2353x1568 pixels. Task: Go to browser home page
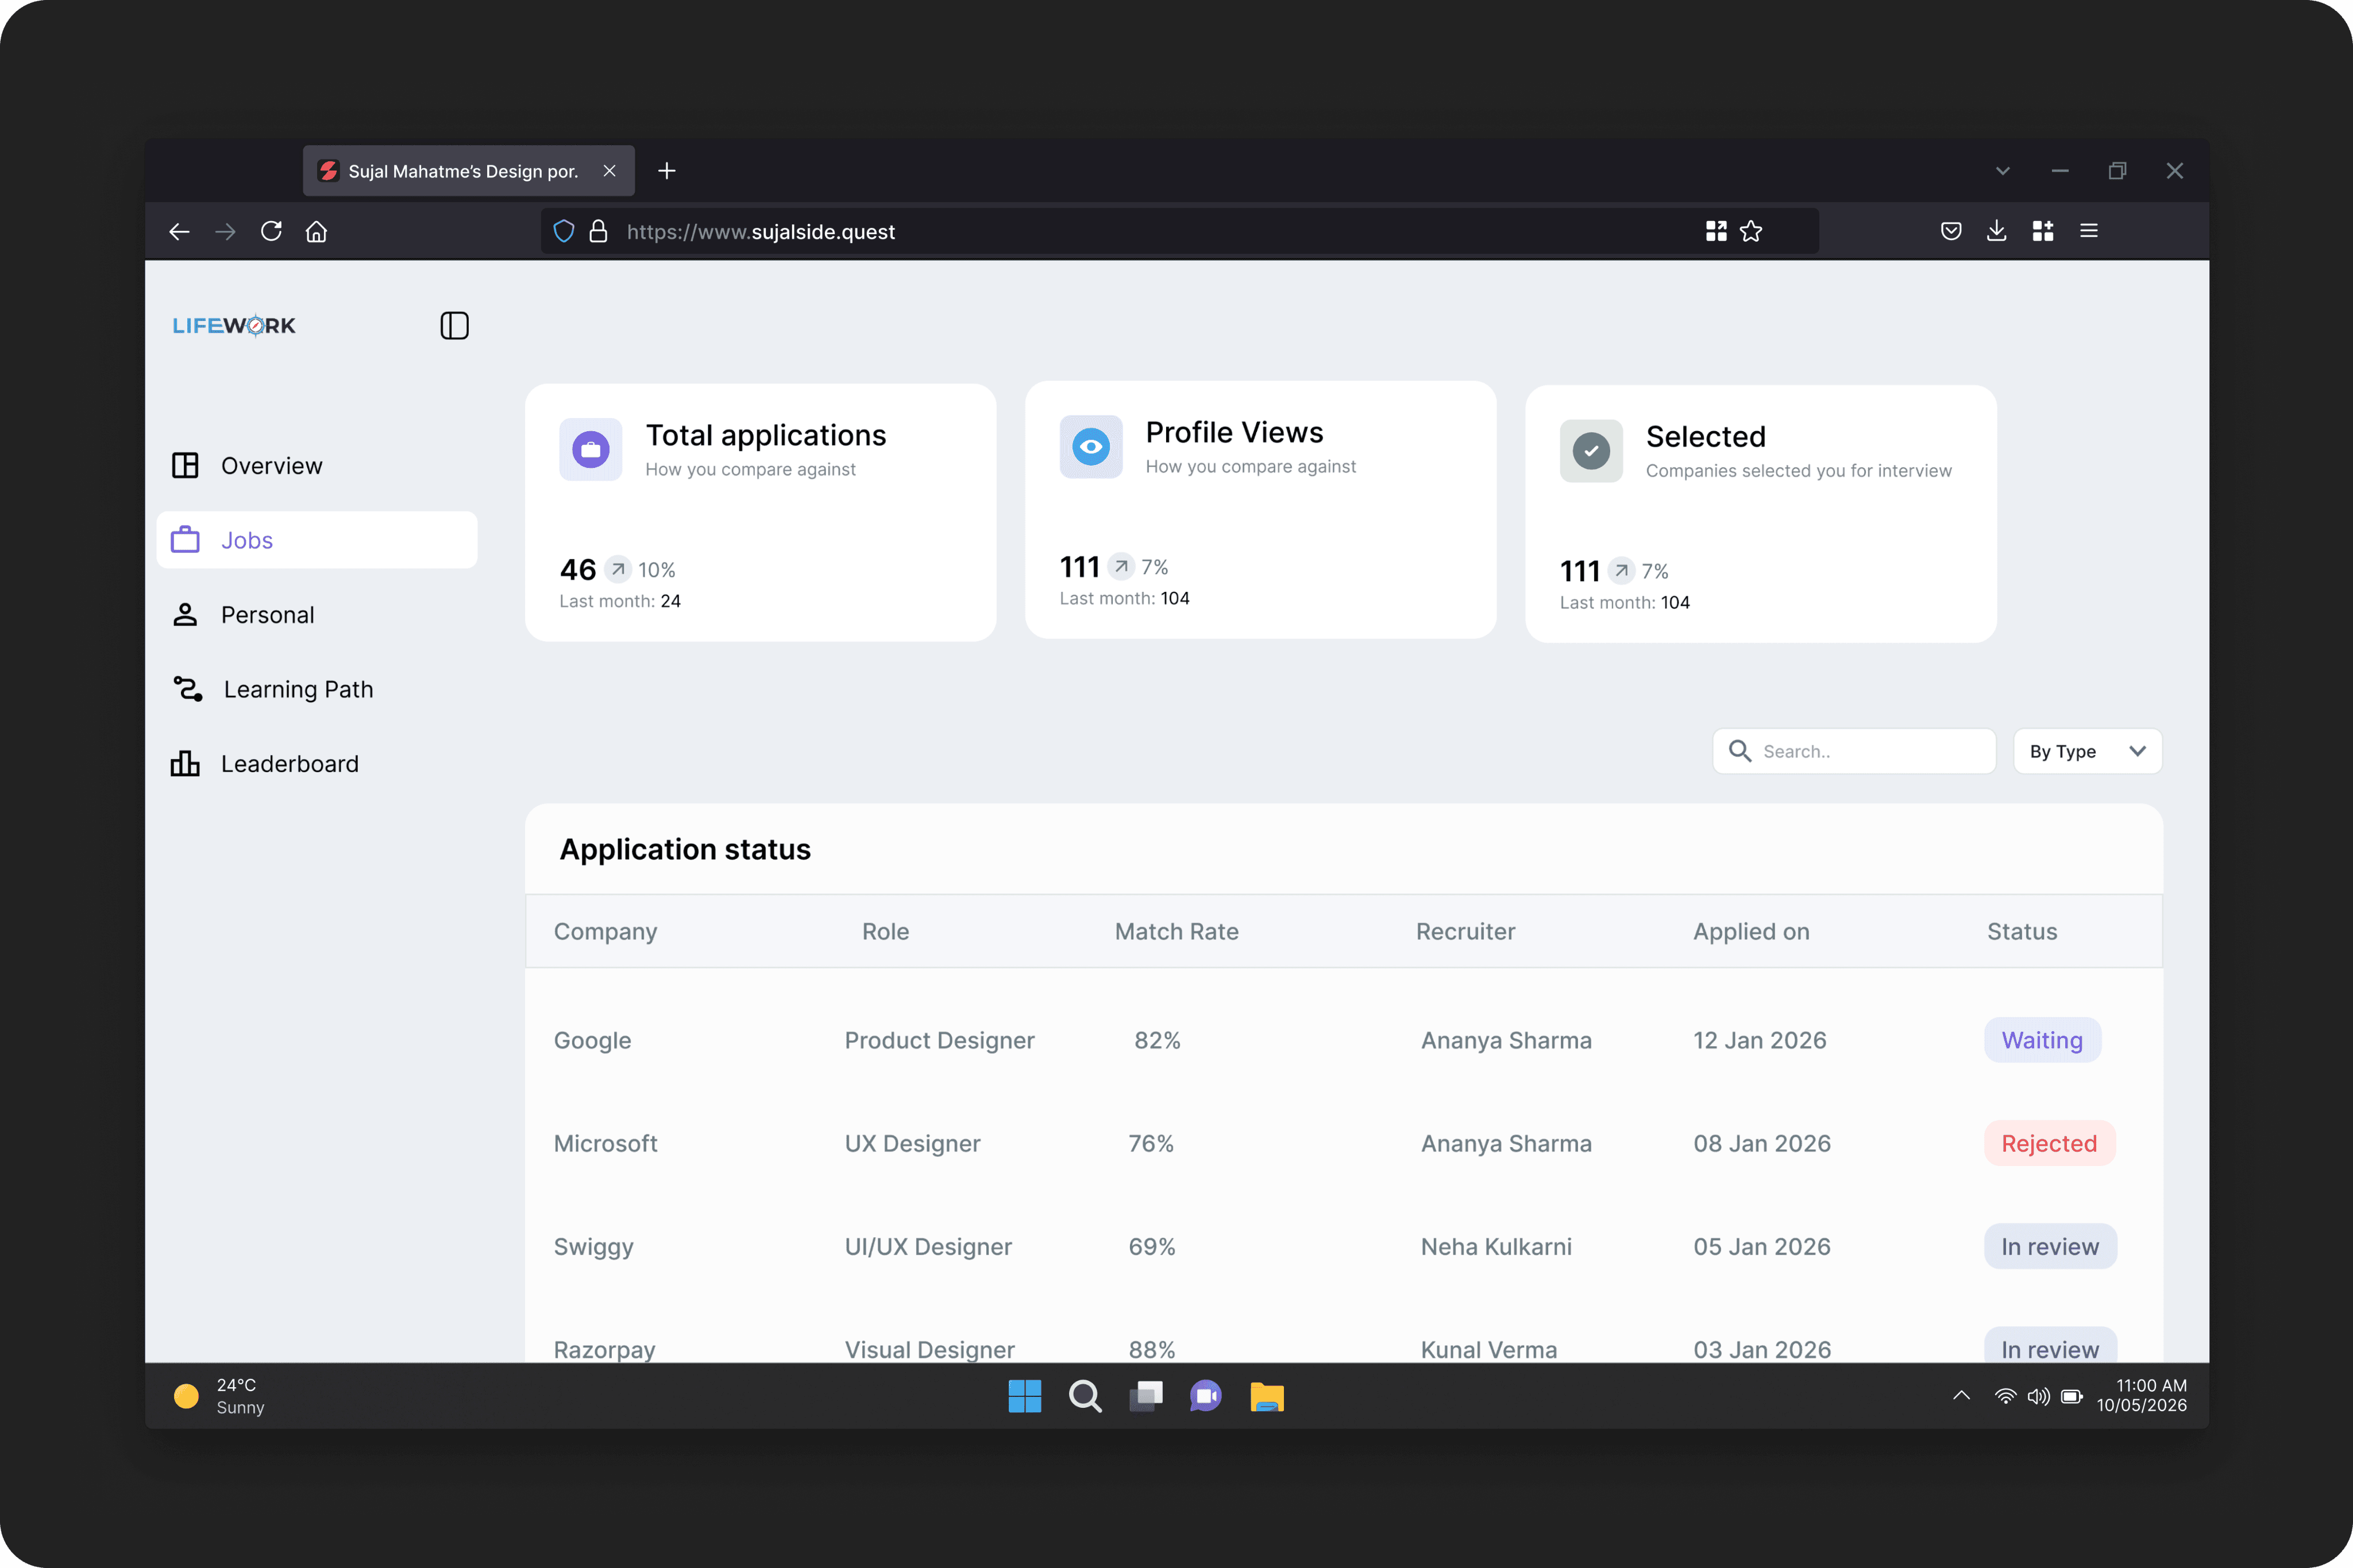(x=316, y=232)
